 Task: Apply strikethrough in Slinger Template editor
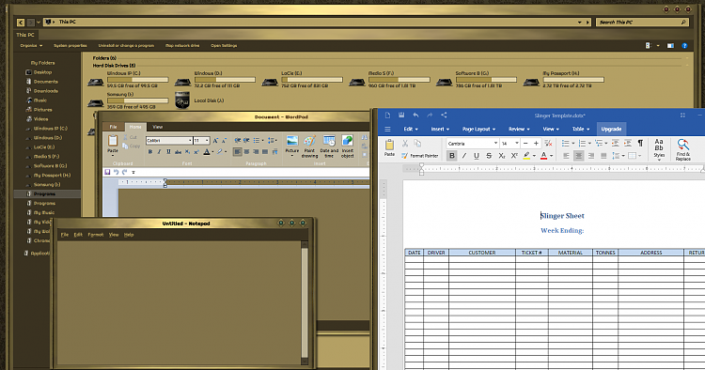(489, 156)
